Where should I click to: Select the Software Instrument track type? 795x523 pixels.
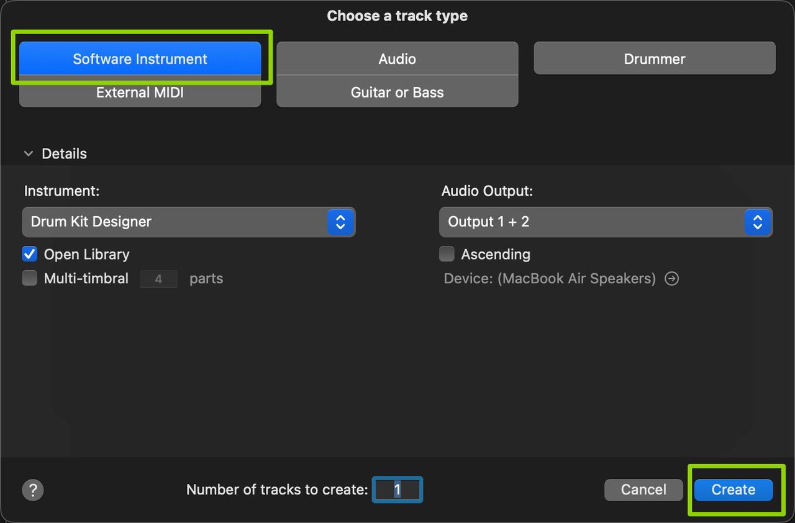(x=140, y=59)
